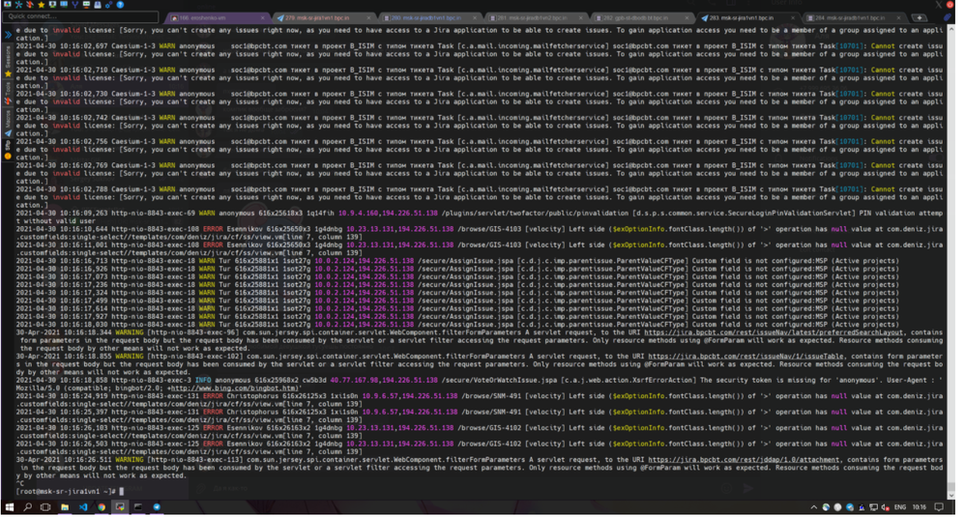Open the Help question mark icon
Screen dimensions: 965x517
(120, 4)
